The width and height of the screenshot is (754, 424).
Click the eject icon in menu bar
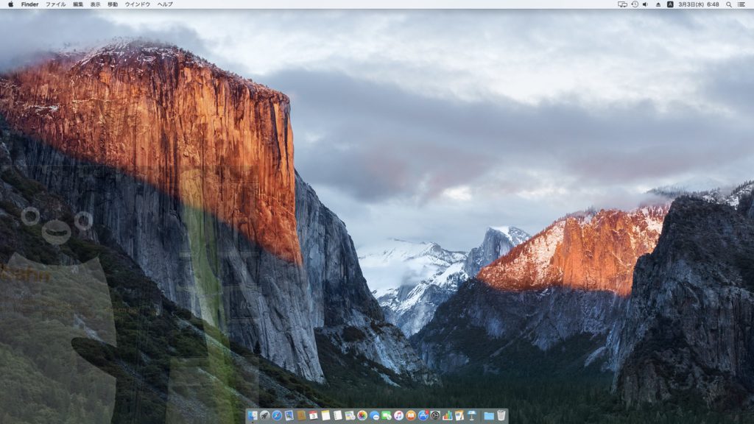pyautogui.click(x=658, y=4)
